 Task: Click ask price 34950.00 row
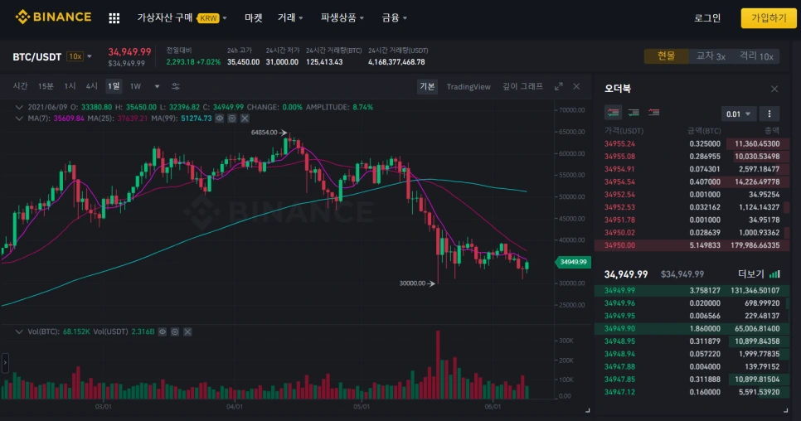(x=692, y=245)
